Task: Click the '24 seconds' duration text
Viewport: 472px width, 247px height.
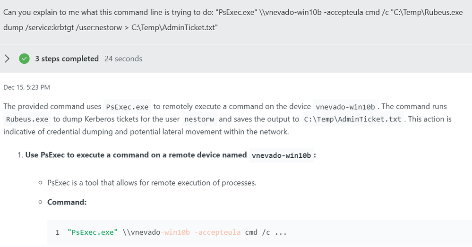Action: coord(123,59)
